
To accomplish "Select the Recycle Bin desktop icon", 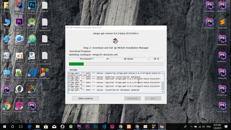I will pos(6,57).
